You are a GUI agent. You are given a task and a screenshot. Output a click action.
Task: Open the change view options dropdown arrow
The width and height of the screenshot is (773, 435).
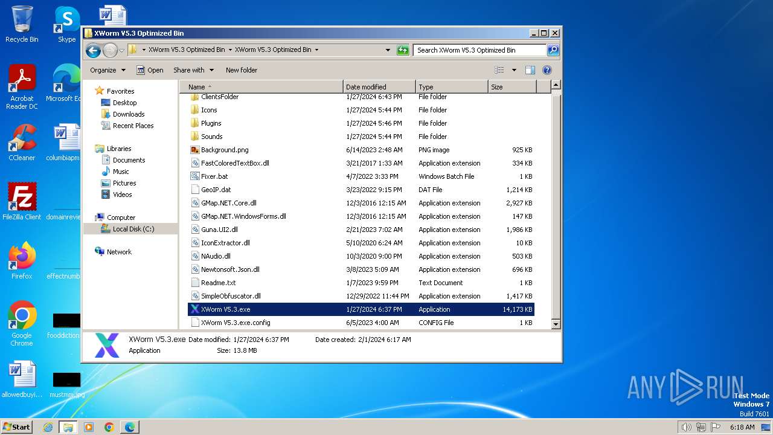tap(514, 70)
